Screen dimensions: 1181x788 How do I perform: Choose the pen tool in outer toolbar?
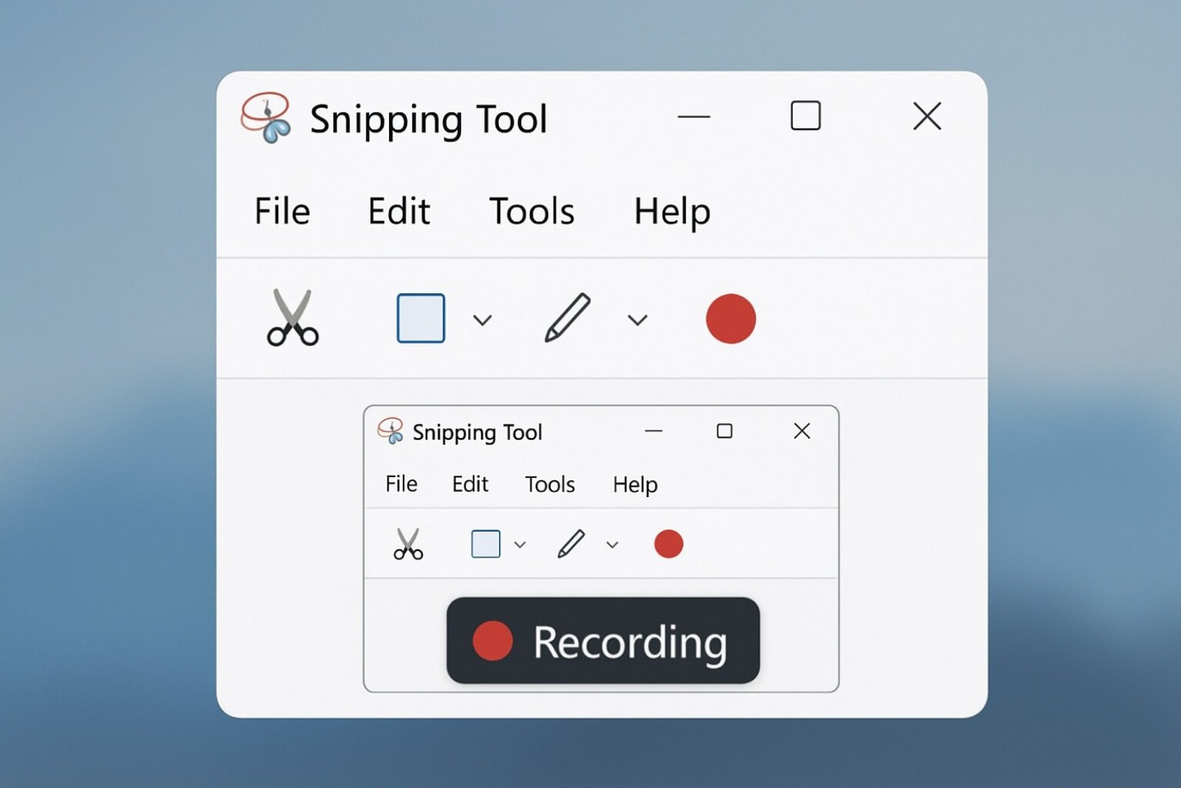(x=567, y=318)
